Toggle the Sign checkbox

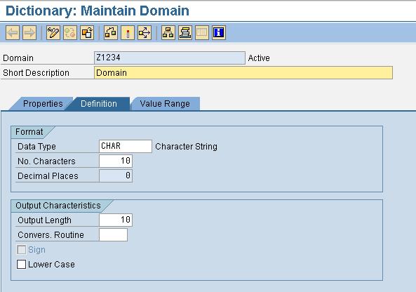tap(21, 250)
